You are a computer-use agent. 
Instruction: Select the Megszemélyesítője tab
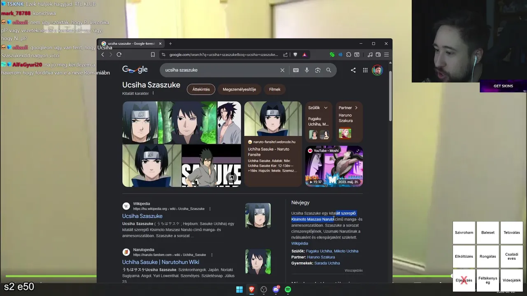tap(239, 89)
